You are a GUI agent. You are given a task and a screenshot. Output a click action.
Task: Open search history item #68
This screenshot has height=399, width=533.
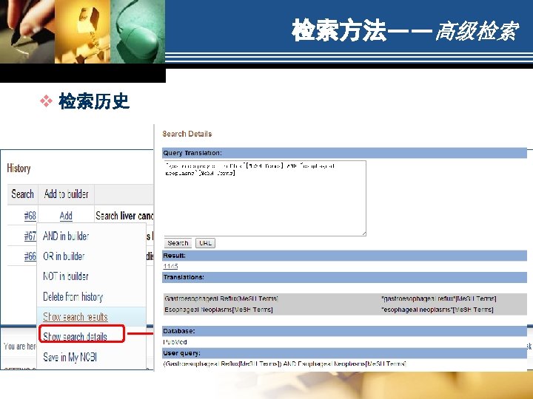[30, 216]
